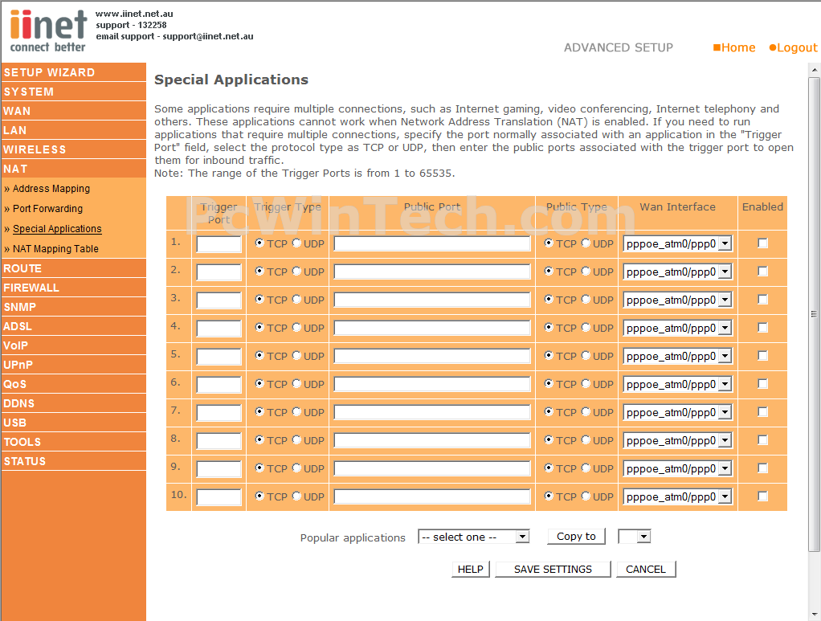Viewport: 821px width, 621px height.
Task: Click the iinet connect better logo
Action: pyautogui.click(x=47, y=31)
